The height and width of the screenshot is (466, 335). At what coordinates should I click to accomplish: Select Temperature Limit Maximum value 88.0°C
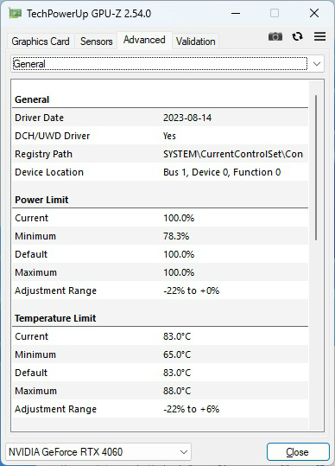177,391
